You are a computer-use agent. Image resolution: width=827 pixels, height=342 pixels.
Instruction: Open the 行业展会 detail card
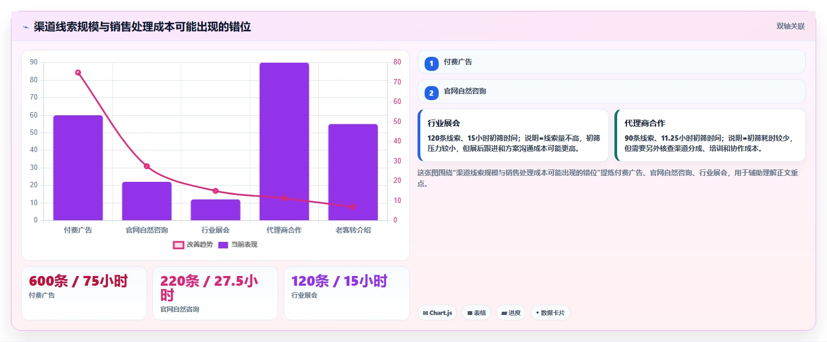coord(513,135)
